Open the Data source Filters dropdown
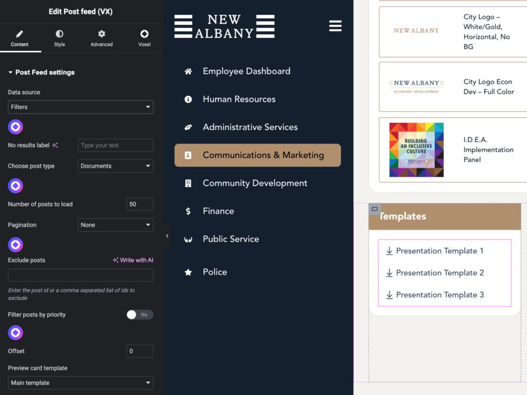 point(81,107)
